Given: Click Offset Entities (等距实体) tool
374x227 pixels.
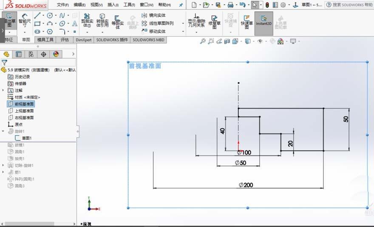Looking at the screenshot, I should tap(118, 22).
